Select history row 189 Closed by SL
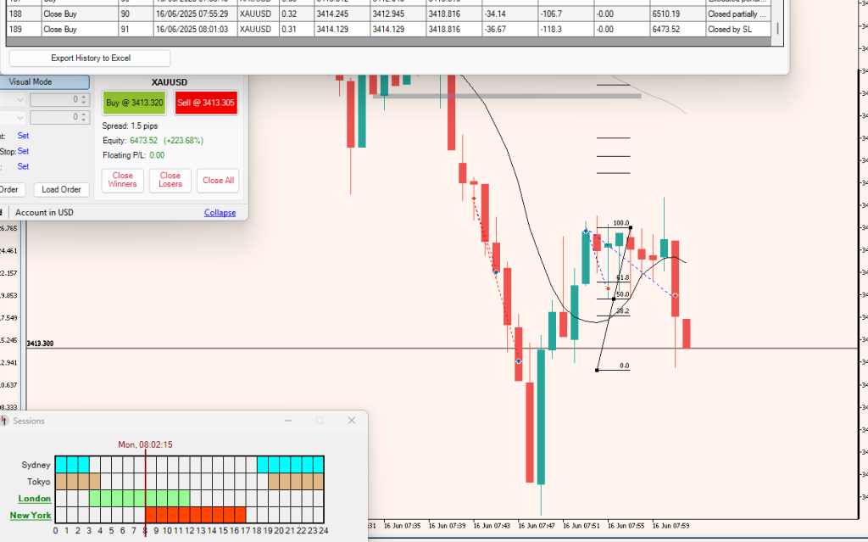 click(x=390, y=29)
